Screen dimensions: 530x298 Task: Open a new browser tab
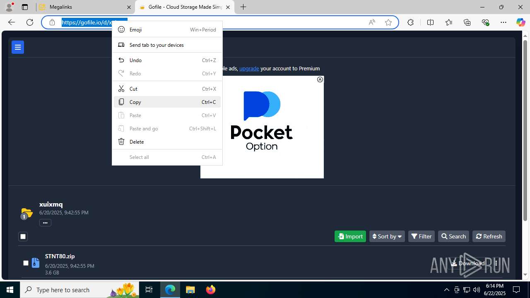(x=243, y=7)
